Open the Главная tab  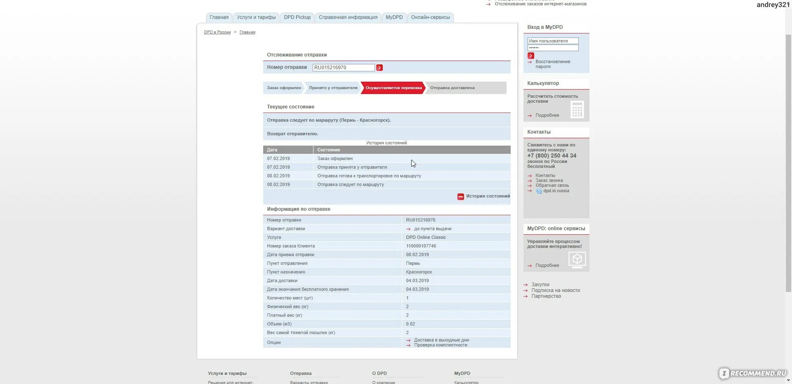pos(219,17)
